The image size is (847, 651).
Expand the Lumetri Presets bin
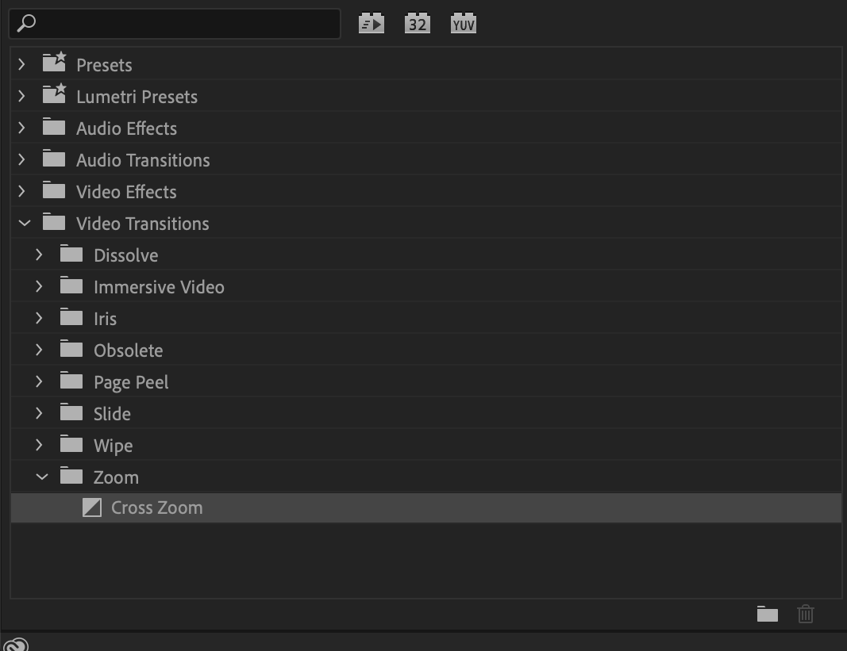pos(21,97)
